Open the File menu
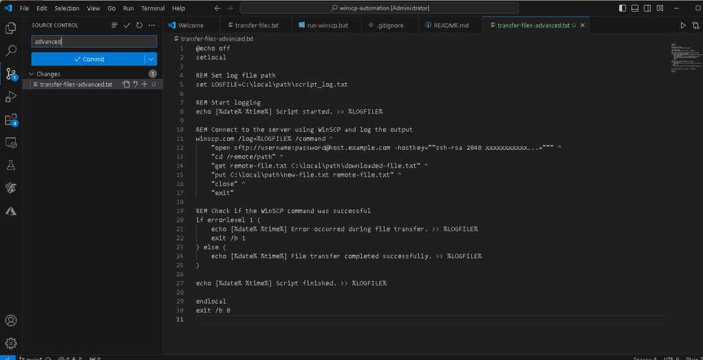This screenshot has height=360, width=703. (24, 8)
